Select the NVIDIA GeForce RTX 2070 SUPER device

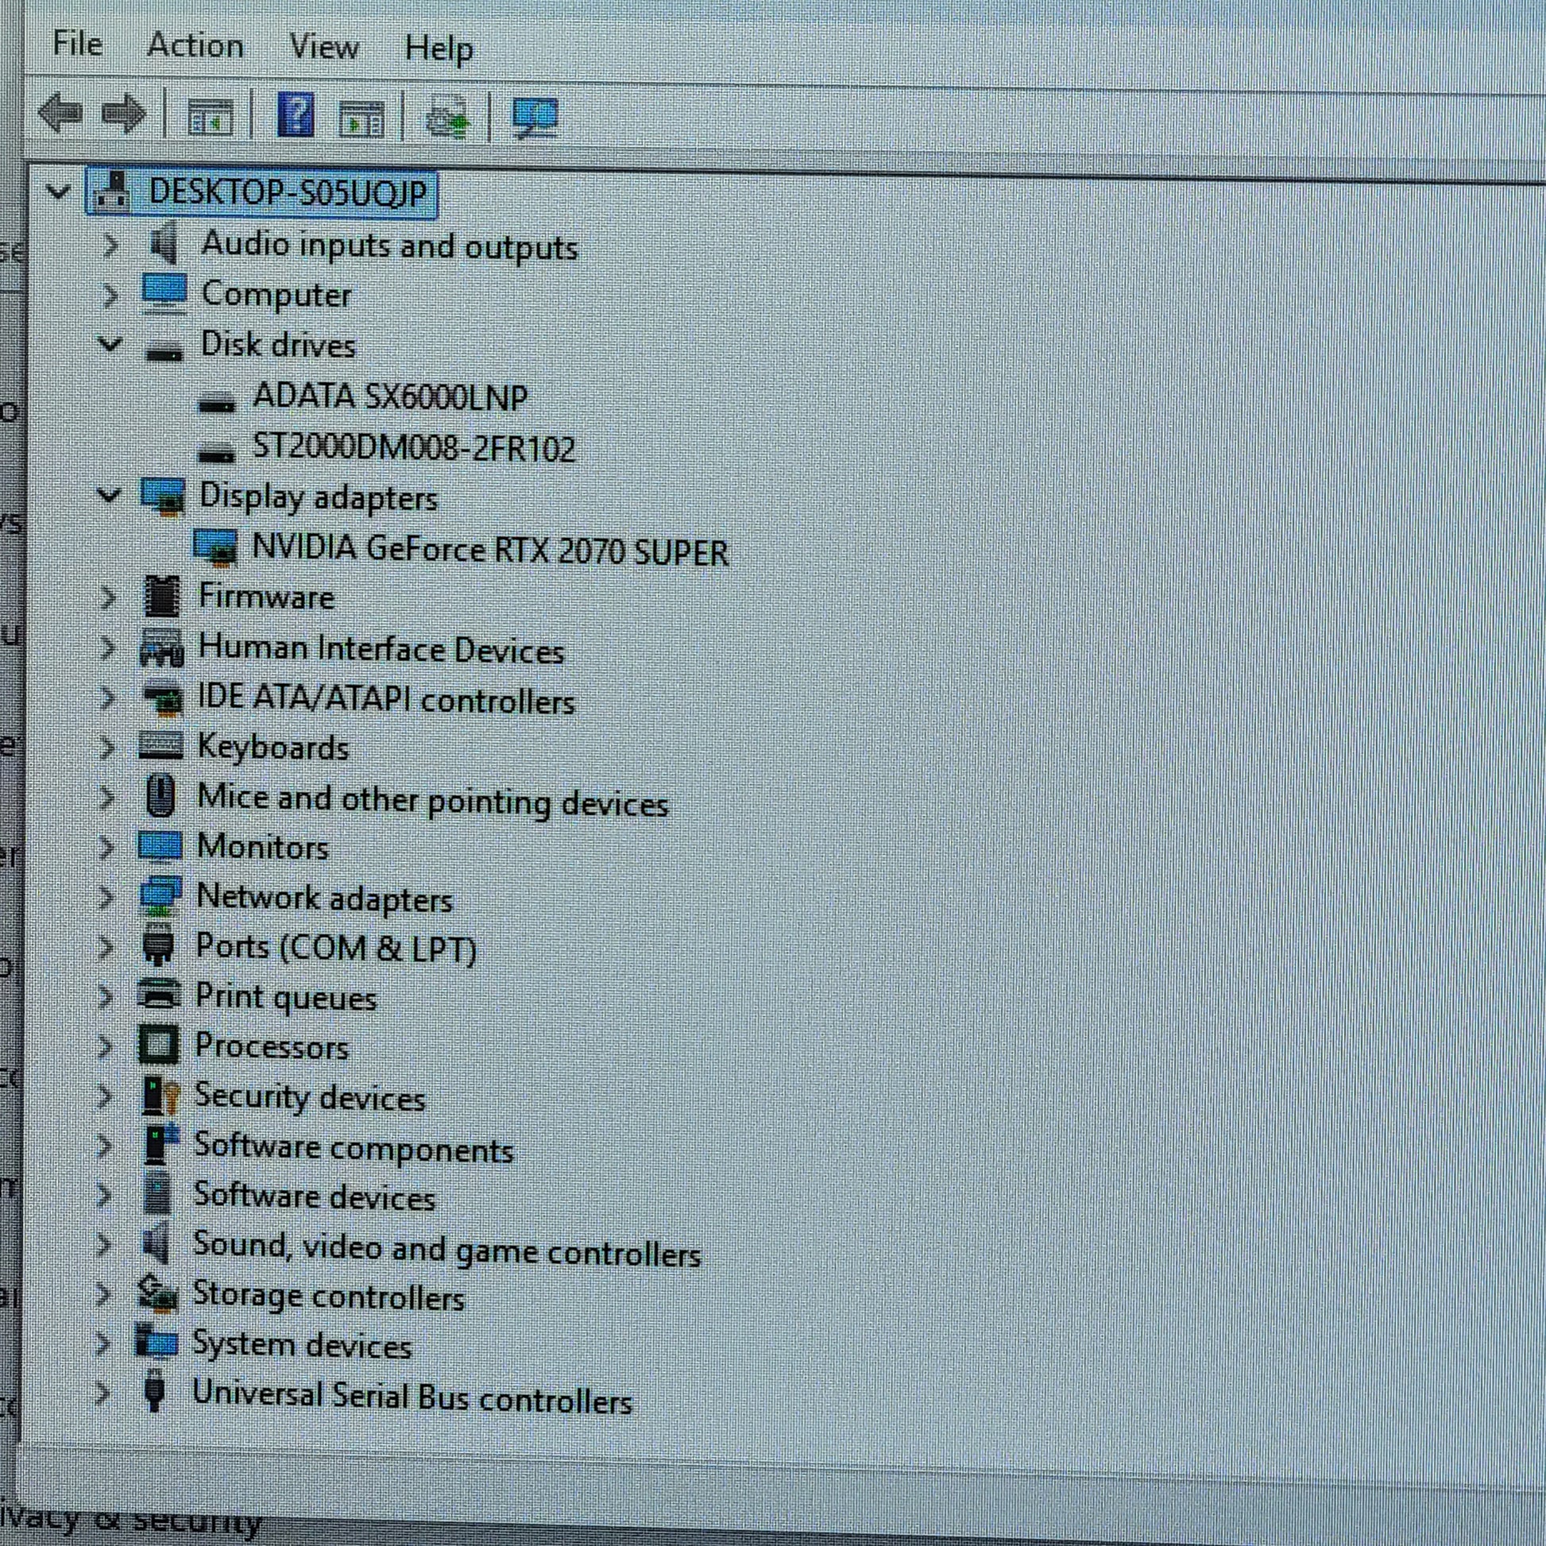pyautogui.click(x=489, y=551)
